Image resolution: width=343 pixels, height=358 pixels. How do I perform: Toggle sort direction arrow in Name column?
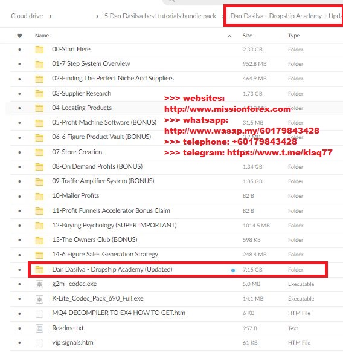point(229,36)
